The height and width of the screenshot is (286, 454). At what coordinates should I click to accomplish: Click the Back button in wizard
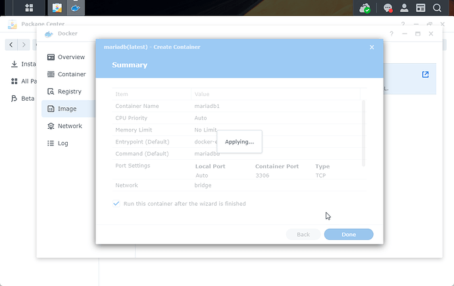[303, 235]
